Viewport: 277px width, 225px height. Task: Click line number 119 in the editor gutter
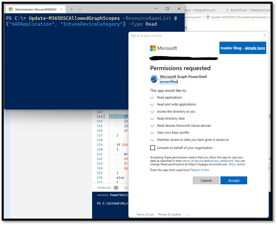(x=100, y=145)
